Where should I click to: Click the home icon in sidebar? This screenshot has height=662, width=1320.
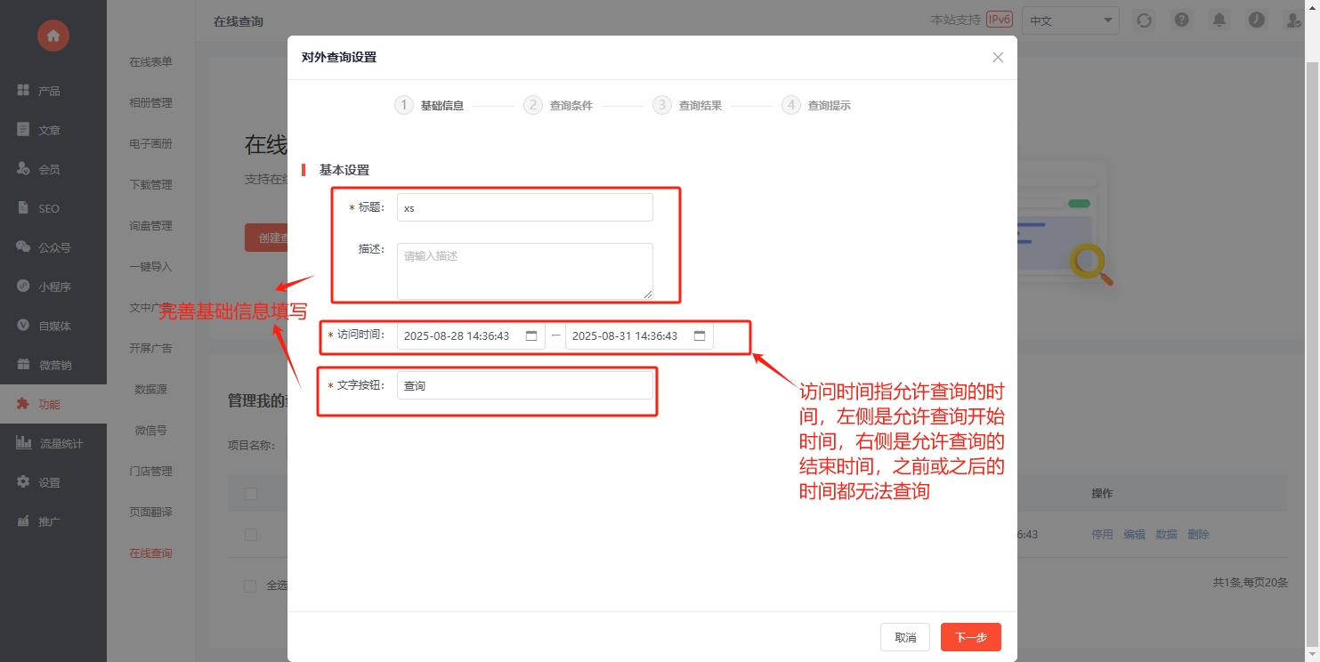tap(53, 36)
